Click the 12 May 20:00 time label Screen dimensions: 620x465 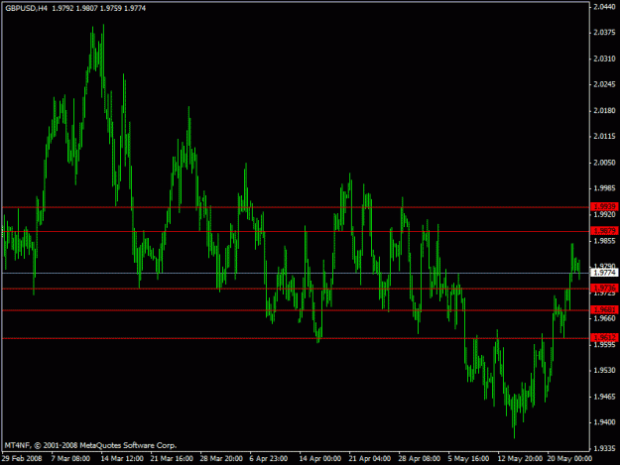[x=520, y=459]
